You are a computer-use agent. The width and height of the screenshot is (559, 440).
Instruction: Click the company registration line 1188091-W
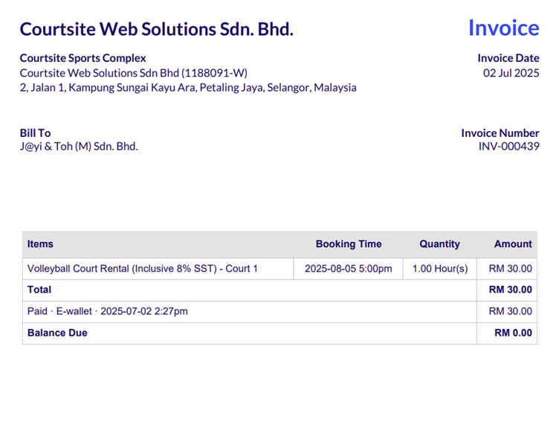point(133,73)
